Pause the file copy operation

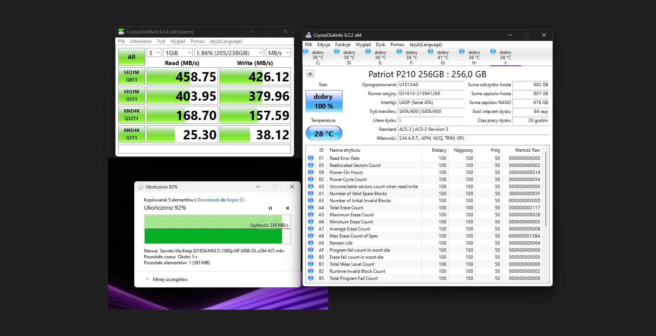[x=270, y=208]
